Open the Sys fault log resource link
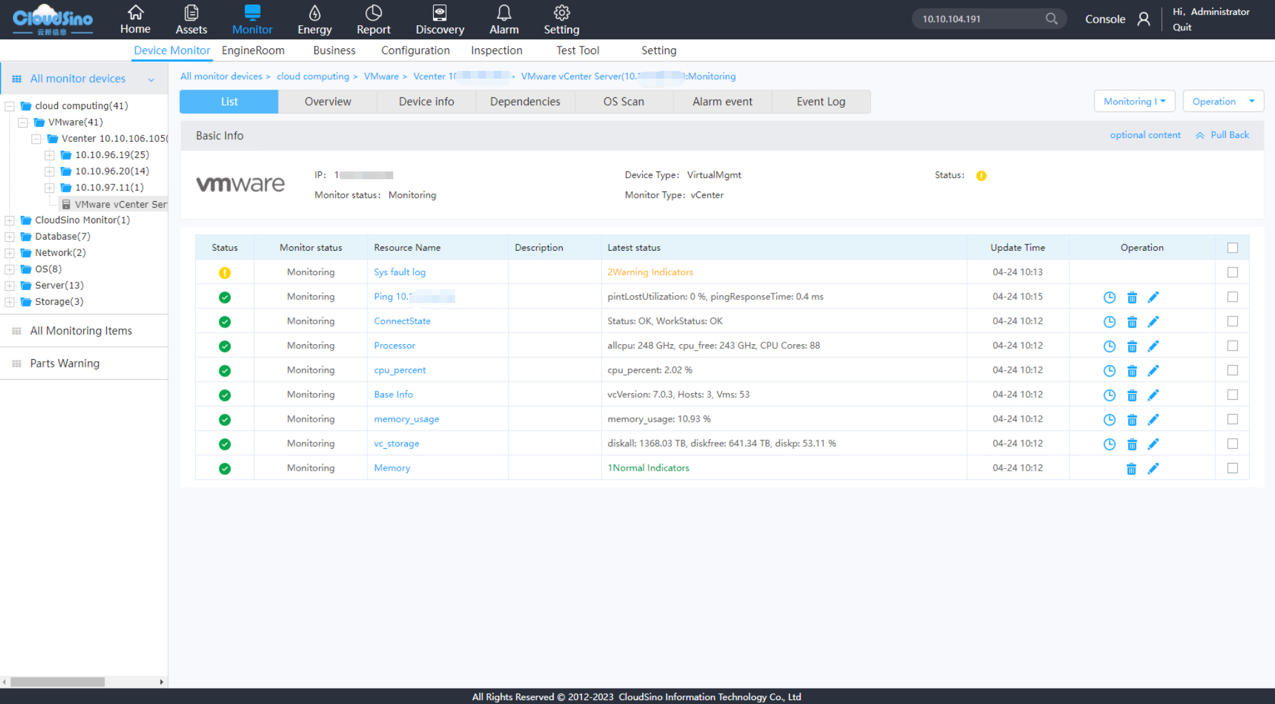The height and width of the screenshot is (704, 1275). click(400, 272)
